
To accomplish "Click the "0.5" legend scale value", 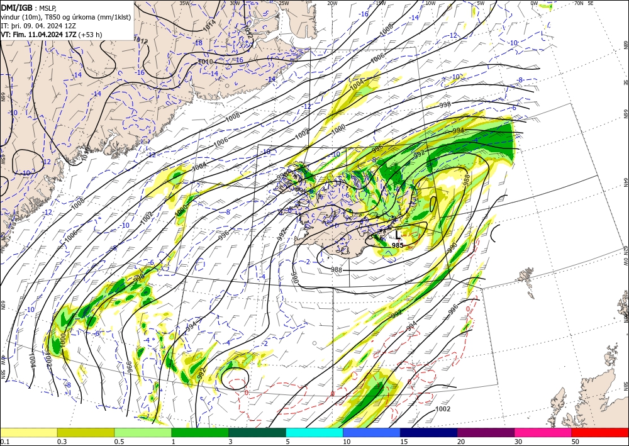I will click(x=119, y=442).
